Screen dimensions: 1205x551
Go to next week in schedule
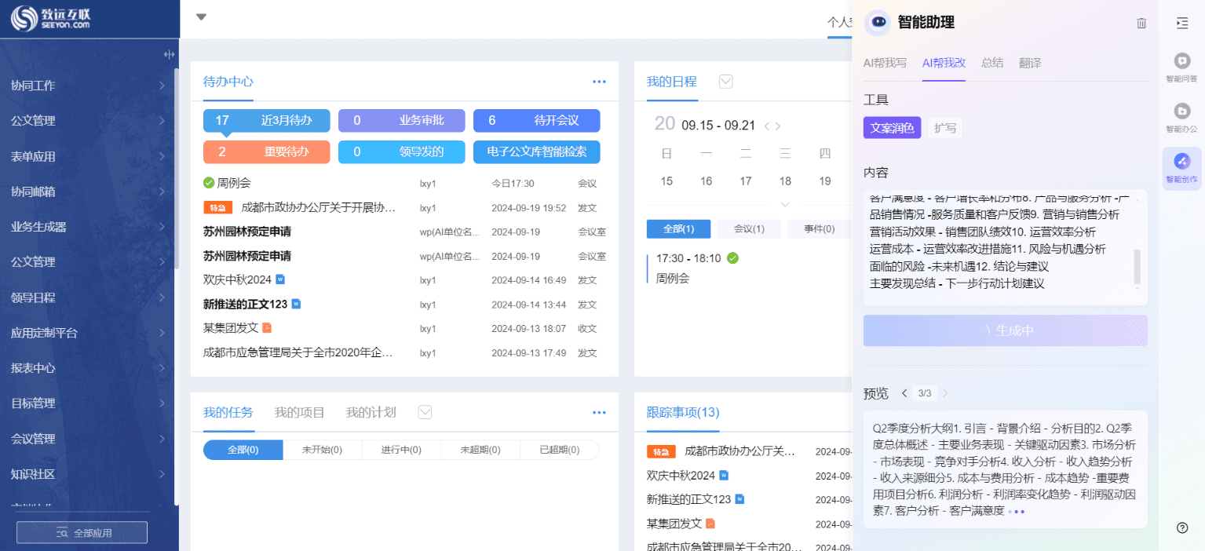[x=778, y=126]
